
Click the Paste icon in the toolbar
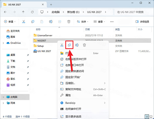coord(42,22)
